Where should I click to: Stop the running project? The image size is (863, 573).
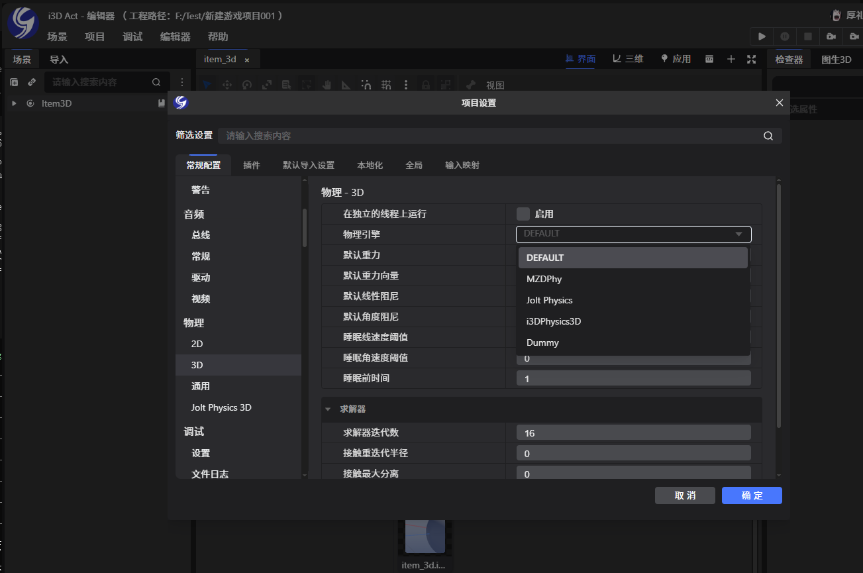coord(807,36)
